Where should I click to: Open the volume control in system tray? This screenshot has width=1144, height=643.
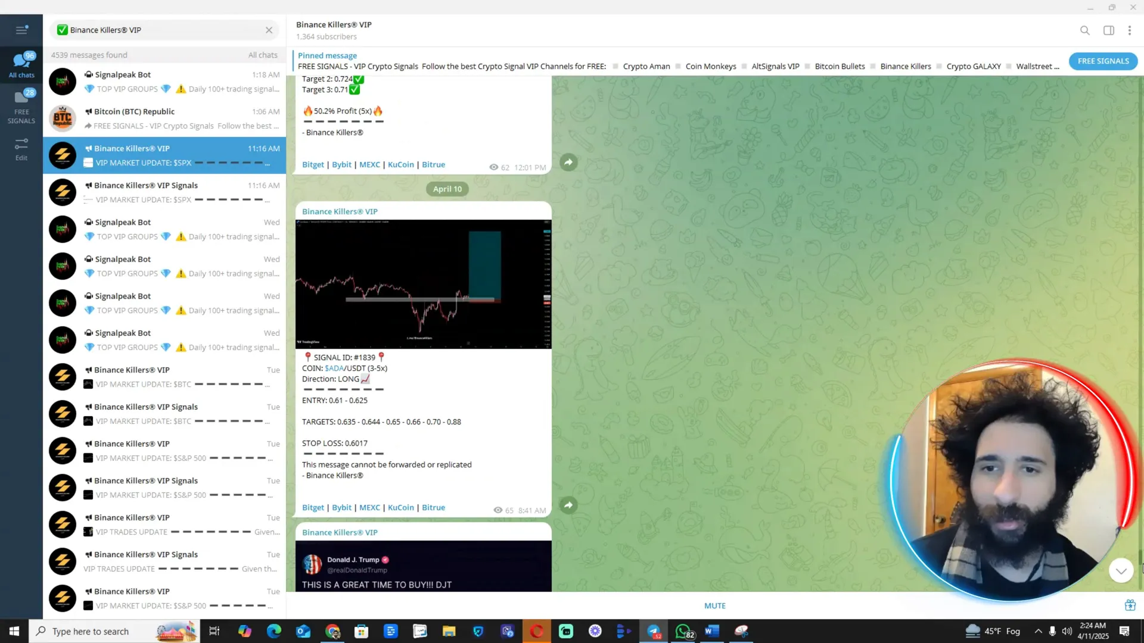[1067, 631]
